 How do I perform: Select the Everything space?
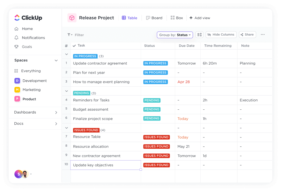tap(28, 71)
